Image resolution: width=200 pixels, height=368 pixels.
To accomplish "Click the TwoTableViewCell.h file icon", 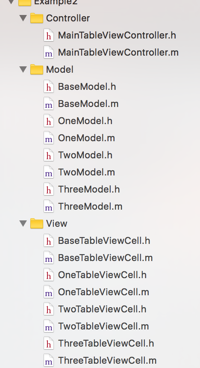I will coord(49,309).
